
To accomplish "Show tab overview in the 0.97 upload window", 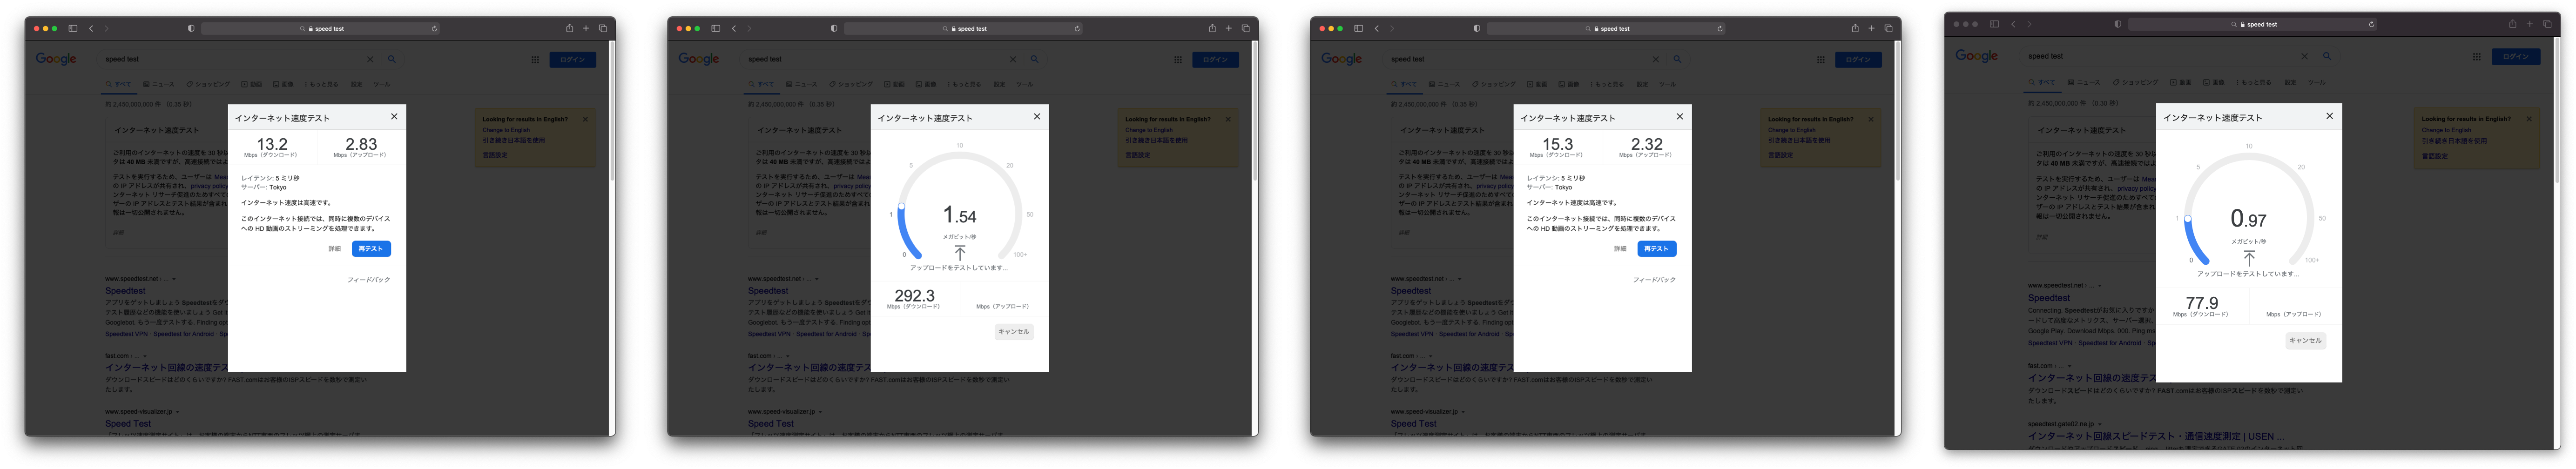I will pyautogui.click(x=2547, y=24).
